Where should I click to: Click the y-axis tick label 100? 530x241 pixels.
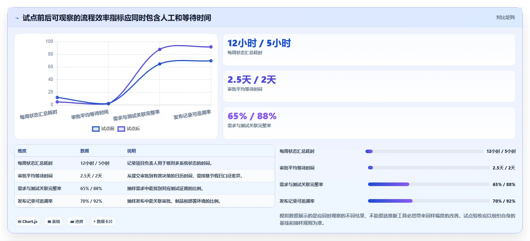coord(49,42)
